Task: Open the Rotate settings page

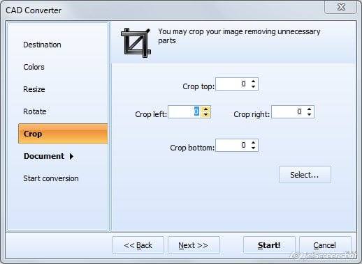Action: tap(35, 111)
